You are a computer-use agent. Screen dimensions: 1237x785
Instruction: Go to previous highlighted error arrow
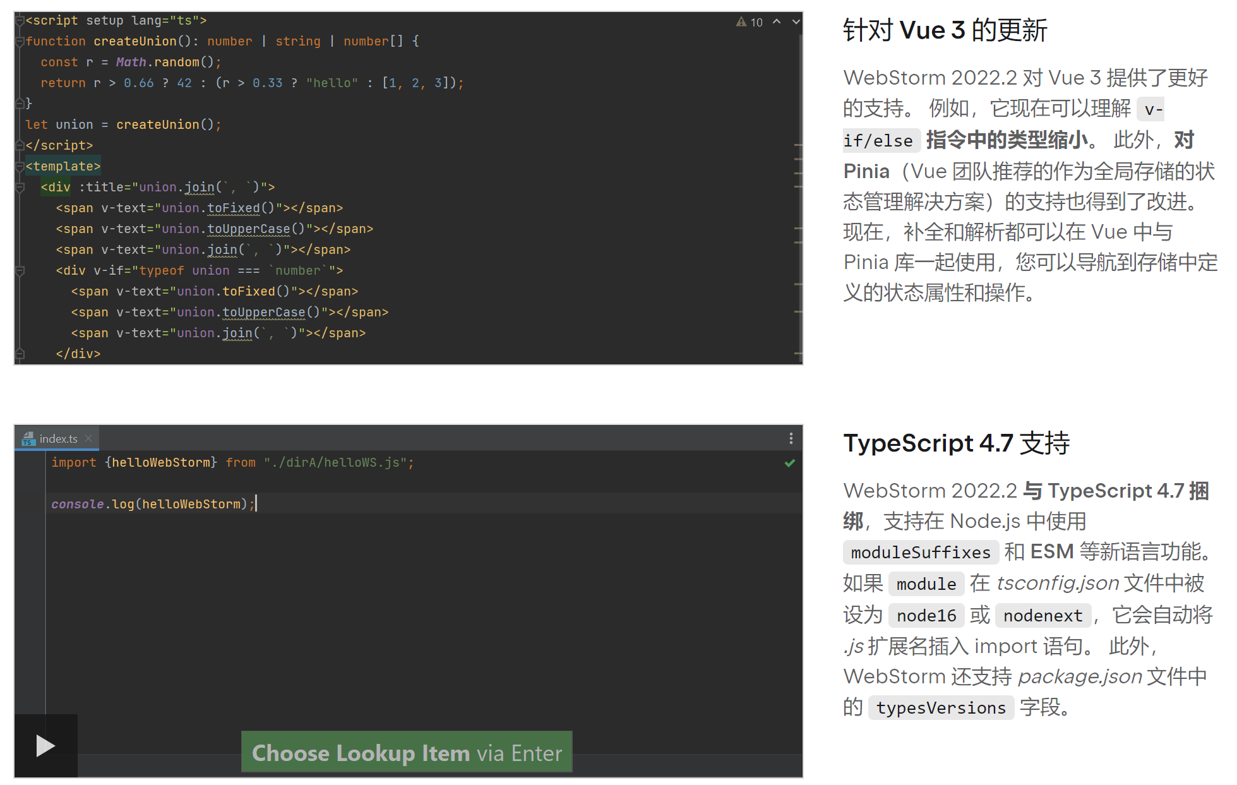[x=777, y=21]
